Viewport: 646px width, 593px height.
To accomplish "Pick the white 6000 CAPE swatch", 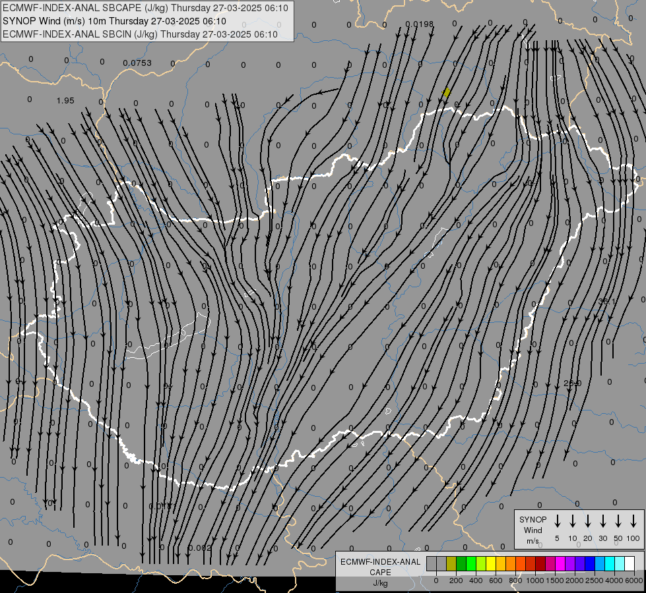I will (630, 563).
